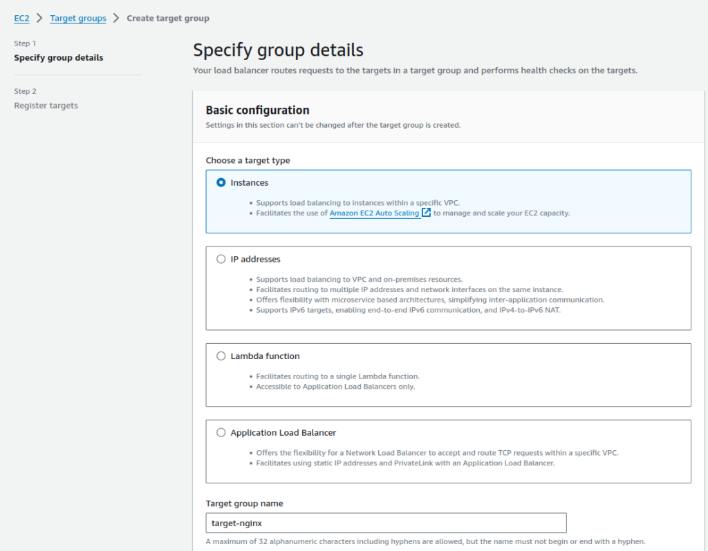708x551 pixels.
Task: Click the Basic configuration section heading
Action: 257,110
